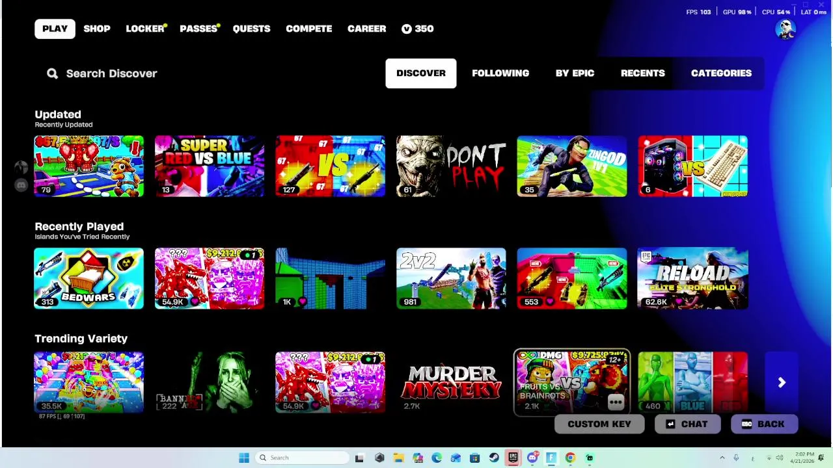Expand hidden system tray icons chevron

[722, 458]
